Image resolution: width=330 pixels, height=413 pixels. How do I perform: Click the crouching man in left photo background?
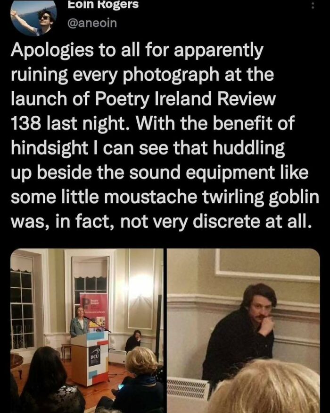coord(134,341)
